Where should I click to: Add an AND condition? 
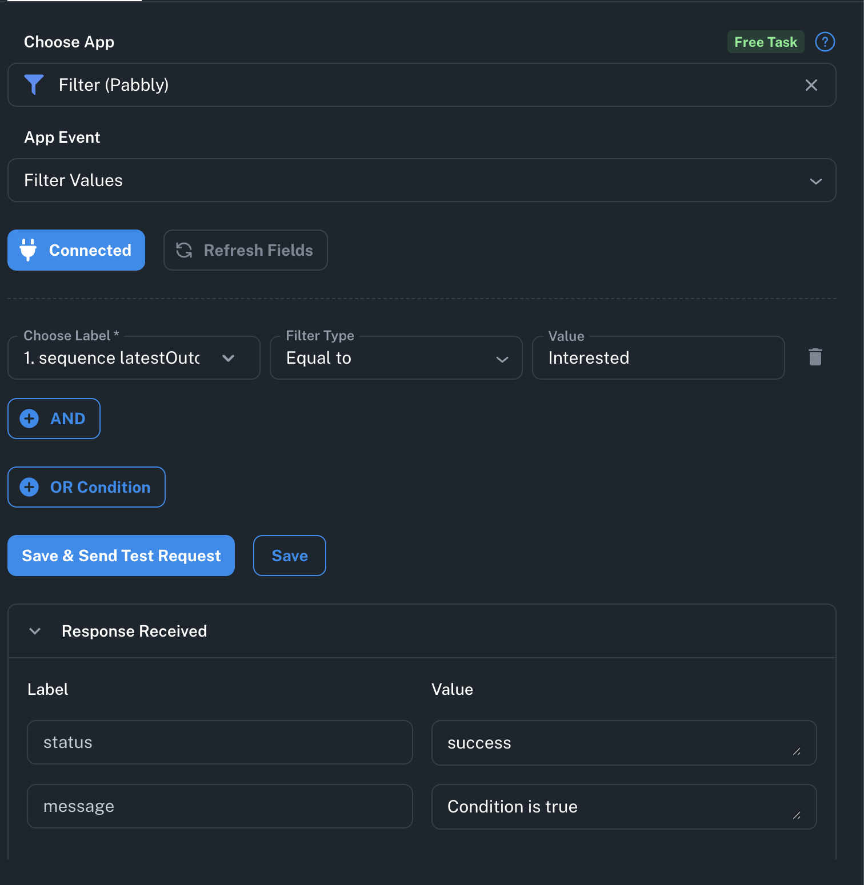(x=54, y=419)
